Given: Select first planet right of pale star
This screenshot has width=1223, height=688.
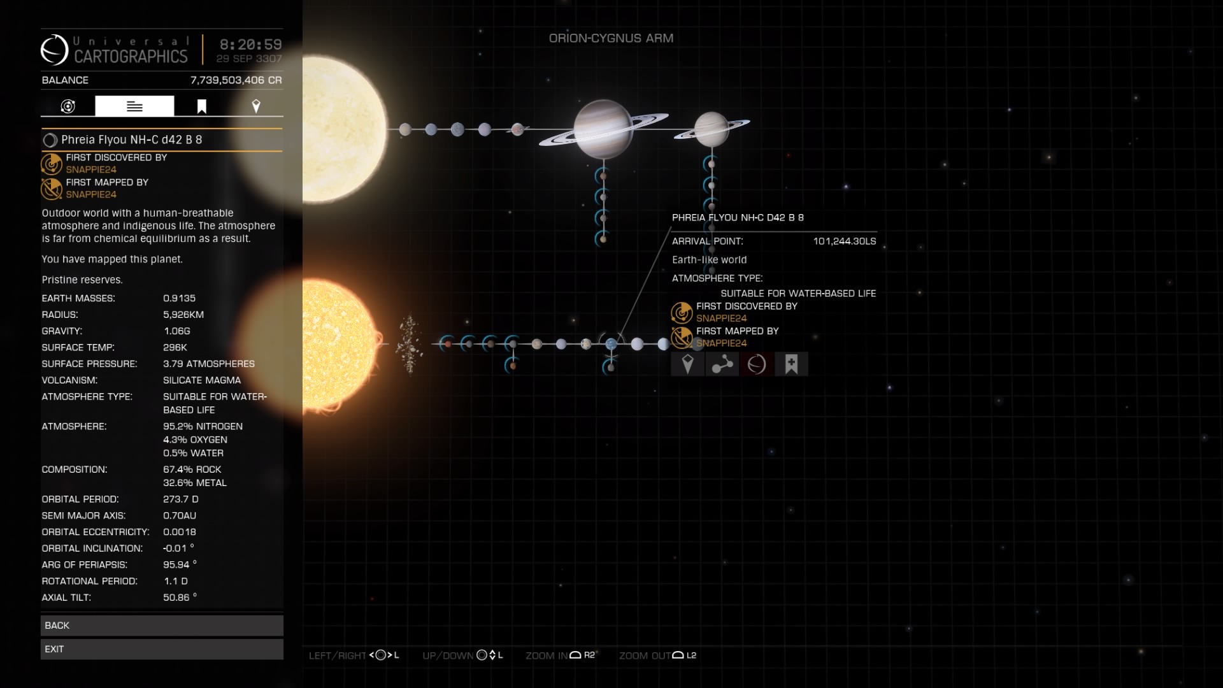Looking at the screenshot, I should pos(404,129).
